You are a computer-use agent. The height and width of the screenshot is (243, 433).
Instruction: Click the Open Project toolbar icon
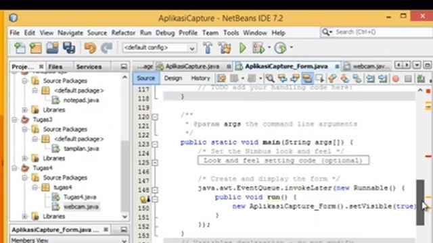[x=52, y=48]
